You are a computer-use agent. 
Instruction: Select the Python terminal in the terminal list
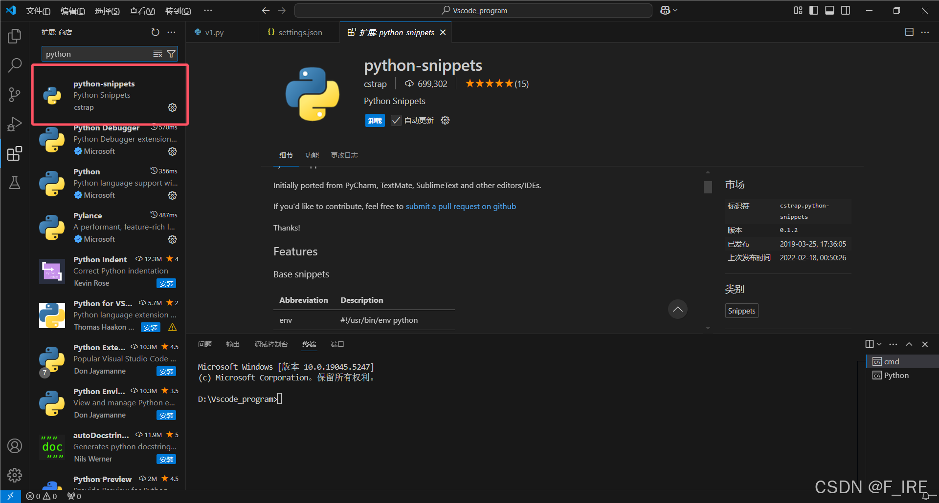[896, 375]
